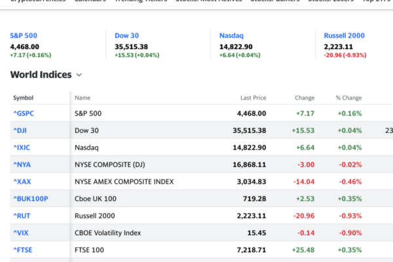Open the ^NYA symbol link
The width and height of the screenshot is (393, 262).
click(20, 164)
